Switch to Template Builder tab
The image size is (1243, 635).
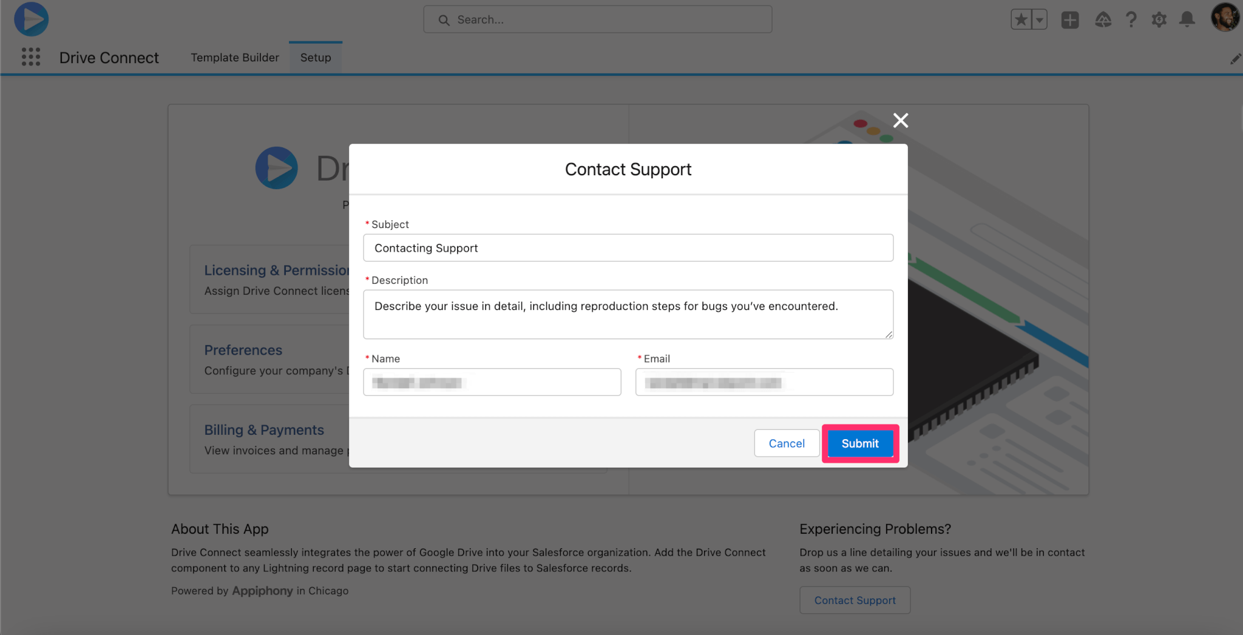[x=235, y=58]
